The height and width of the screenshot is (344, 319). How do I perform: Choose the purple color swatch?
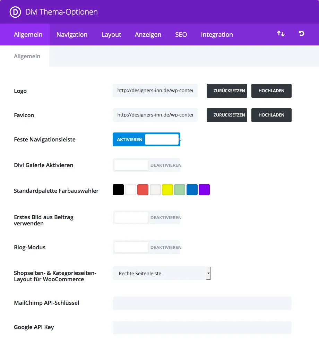click(x=204, y=190)
